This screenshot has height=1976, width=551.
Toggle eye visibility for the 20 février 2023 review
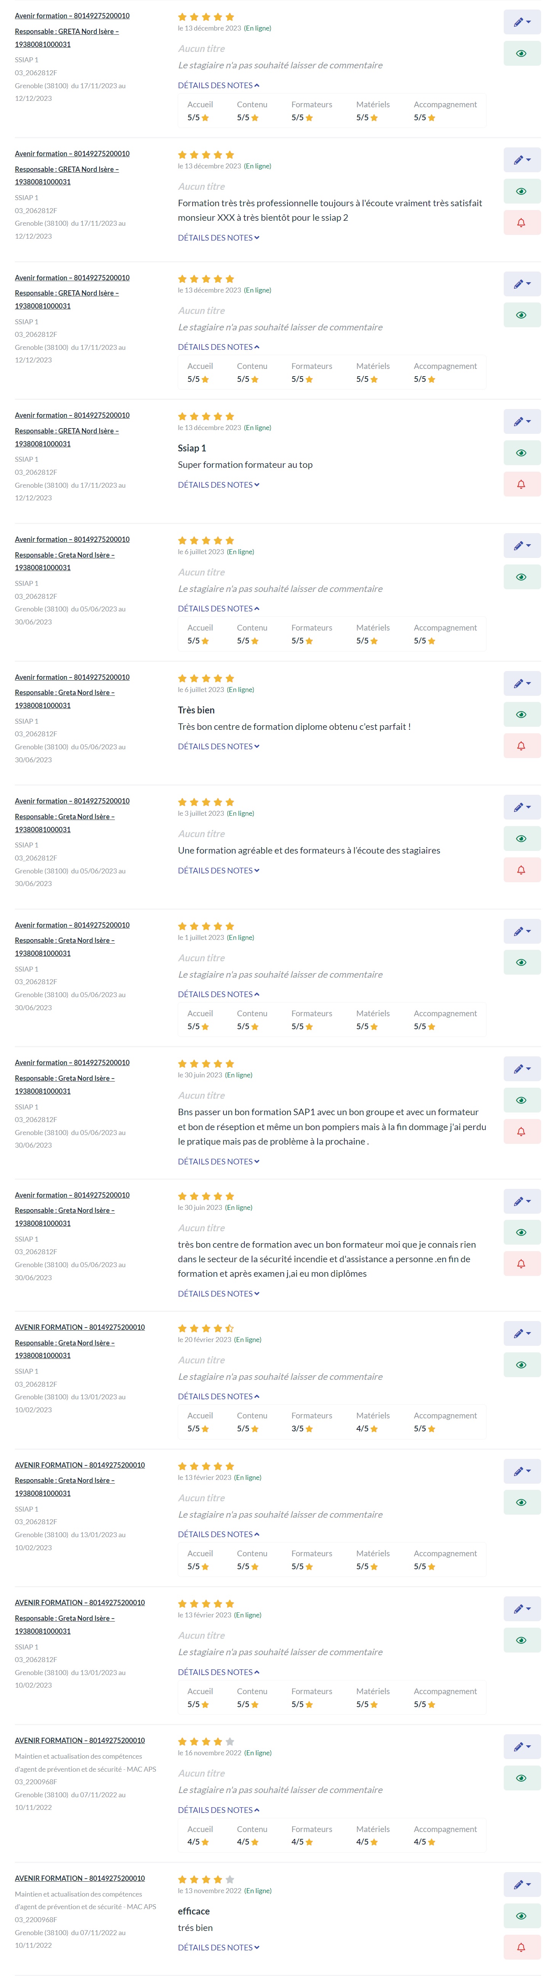tap(521, 1365)
